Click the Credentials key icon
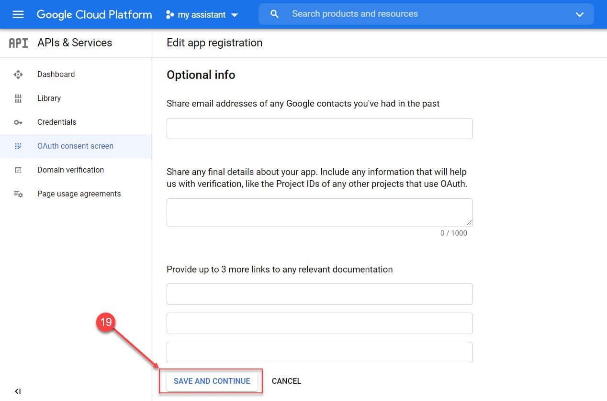The width and height of the screenshot is (607, 401). 18,122
